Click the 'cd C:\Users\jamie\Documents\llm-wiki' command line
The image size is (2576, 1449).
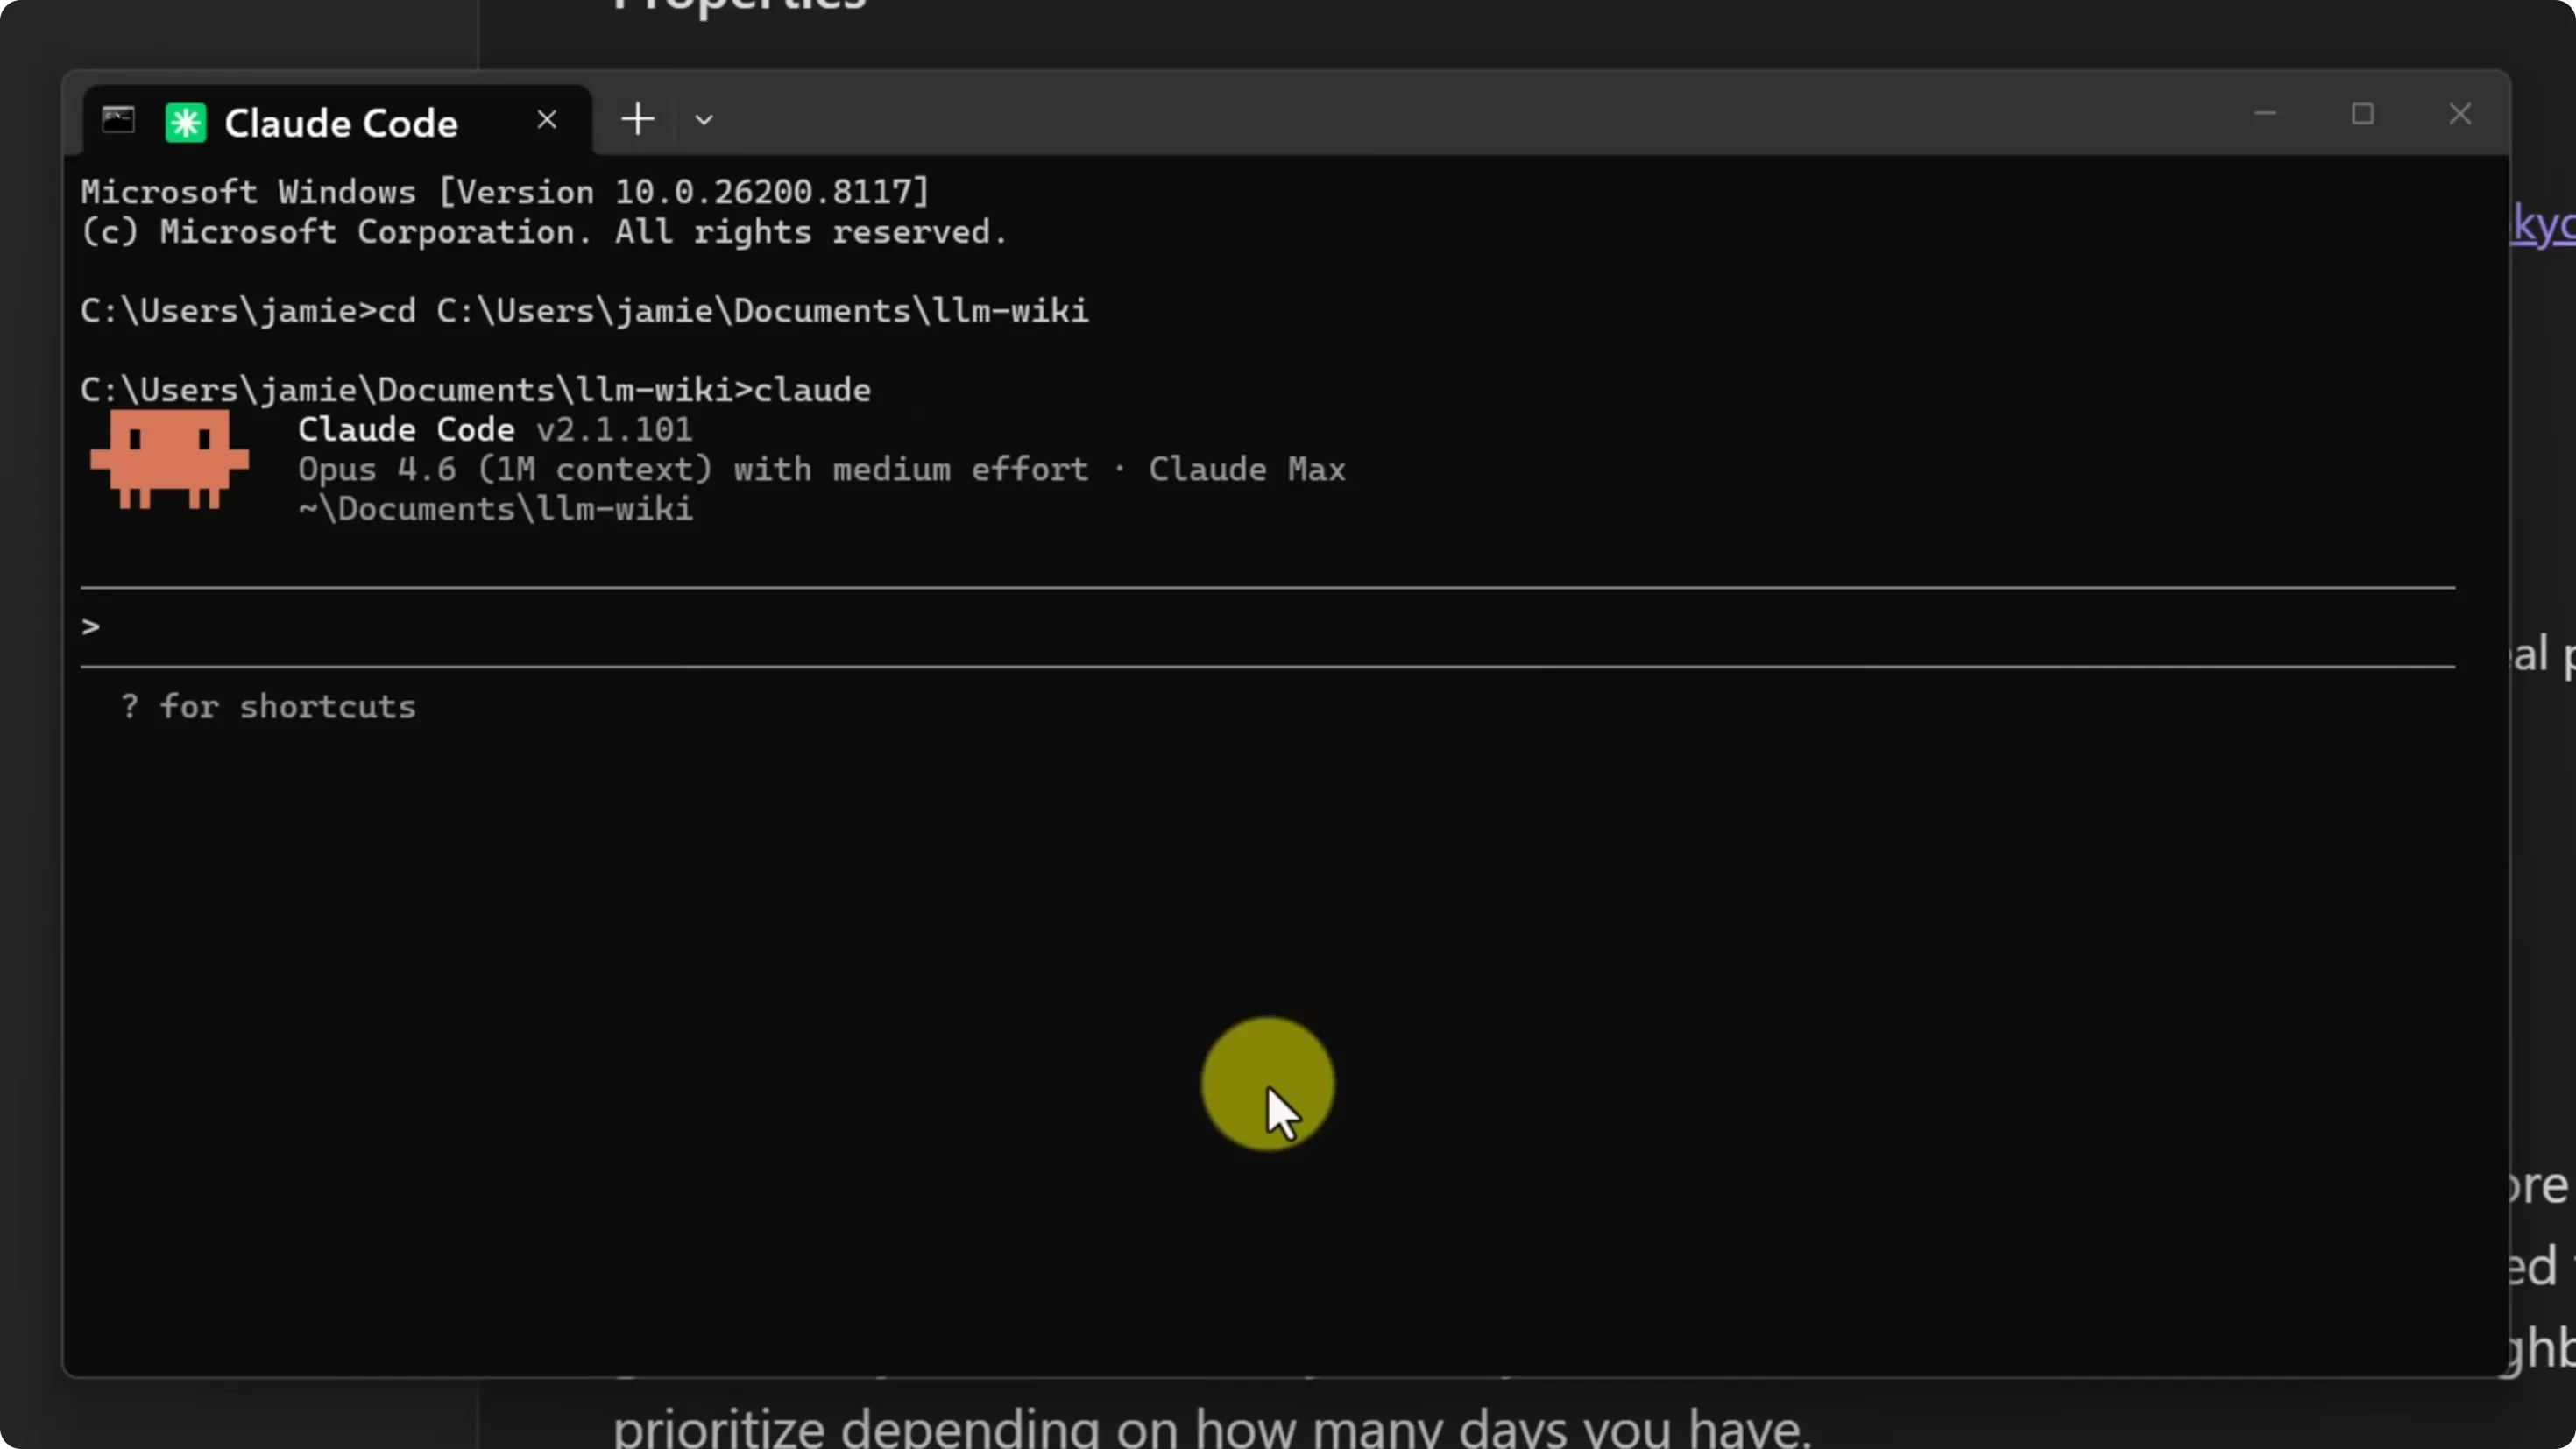tap(585, 310)
